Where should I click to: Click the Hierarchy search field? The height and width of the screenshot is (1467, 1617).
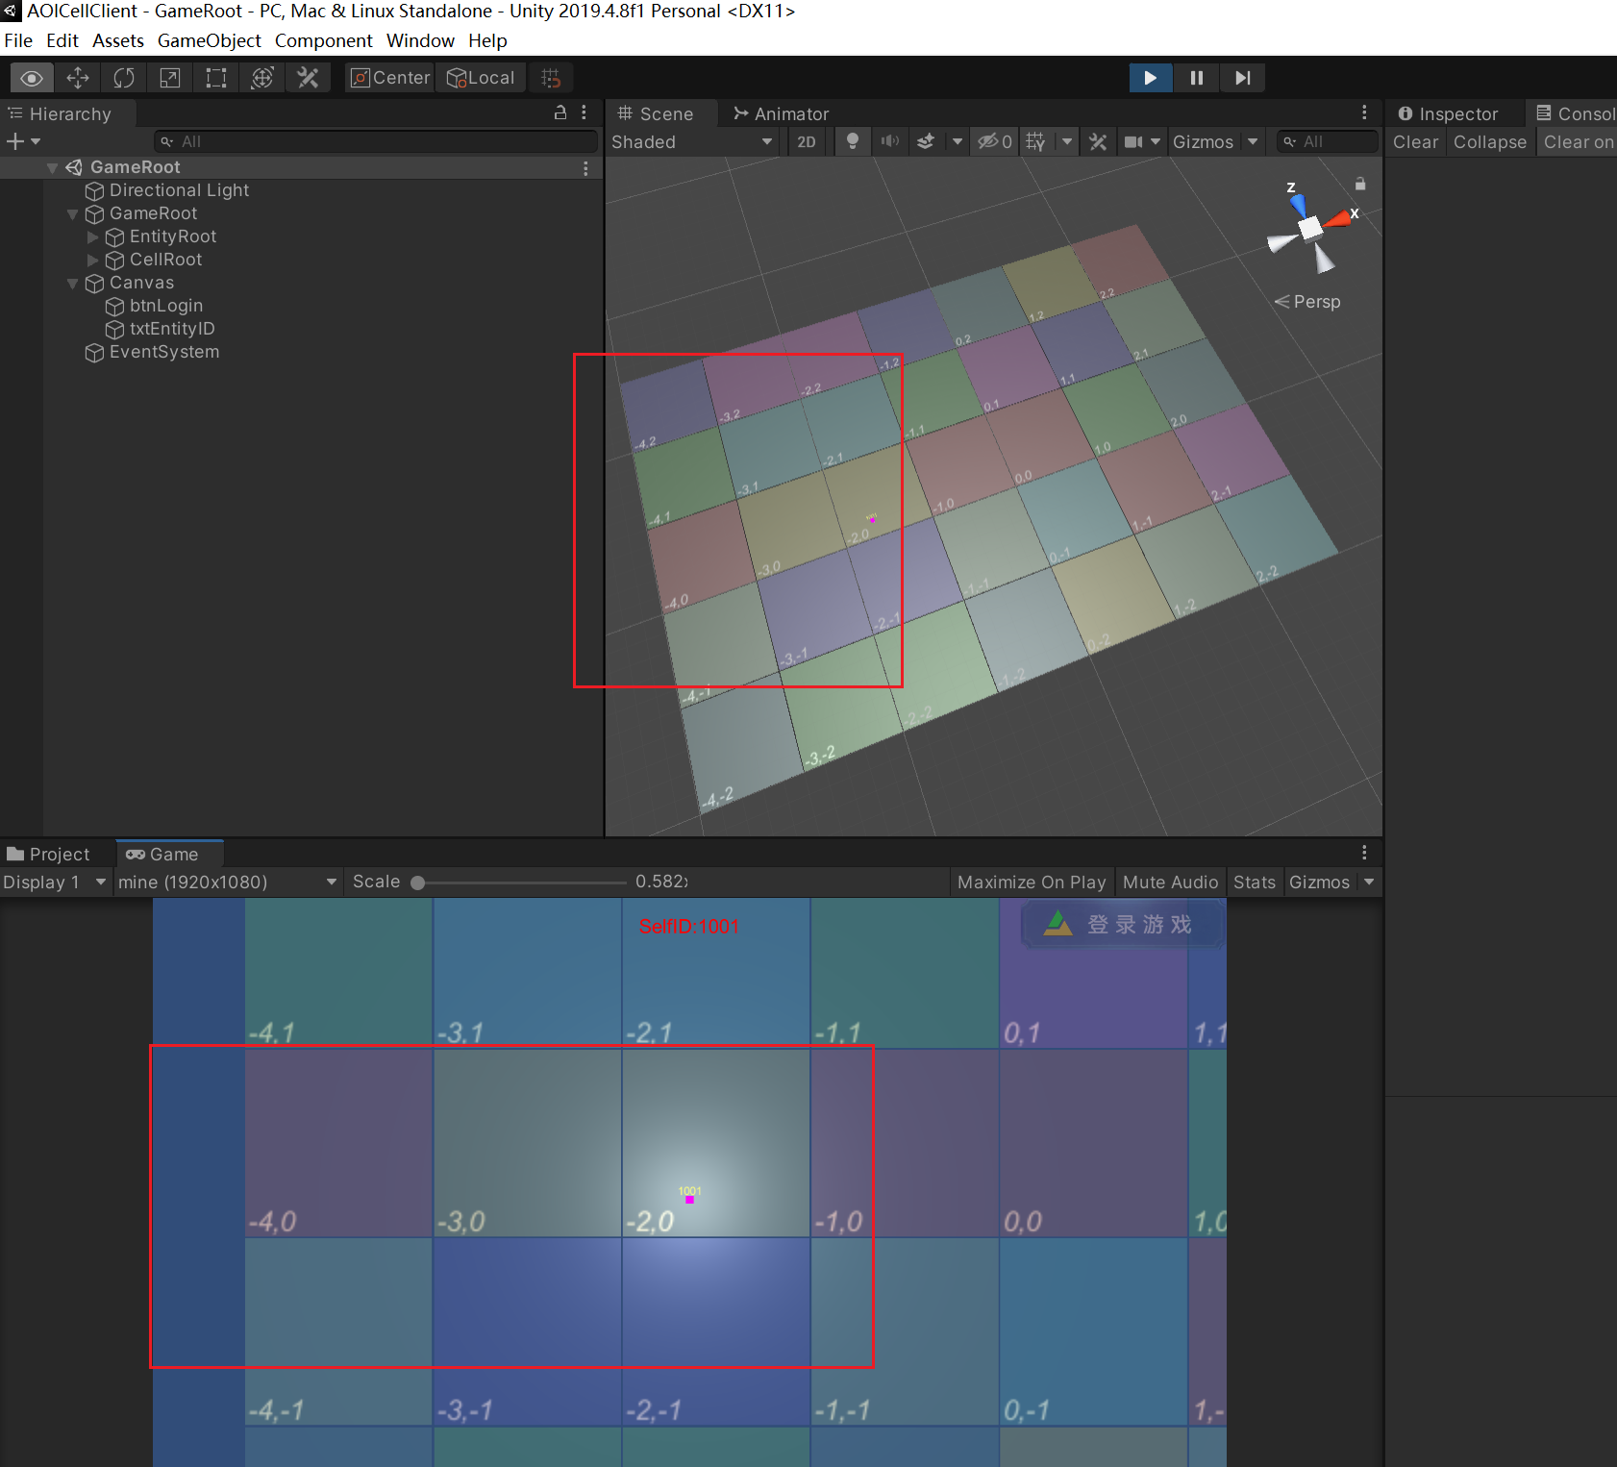coord(375,142)
